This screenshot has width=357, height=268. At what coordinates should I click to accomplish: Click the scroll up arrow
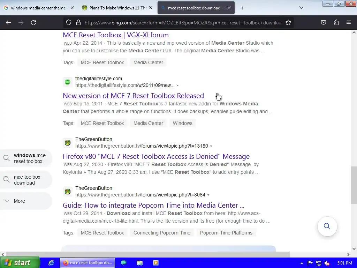[354, 32]
